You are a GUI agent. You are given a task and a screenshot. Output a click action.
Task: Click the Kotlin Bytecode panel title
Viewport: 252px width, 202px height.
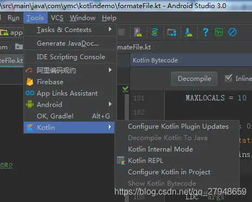155,60
